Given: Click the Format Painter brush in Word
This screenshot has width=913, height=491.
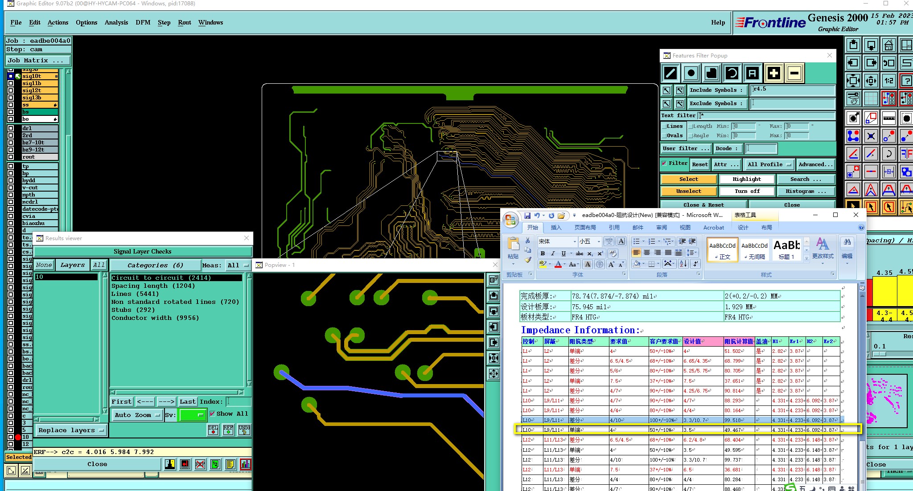Looking at the screenshot, I should point(528,259).
